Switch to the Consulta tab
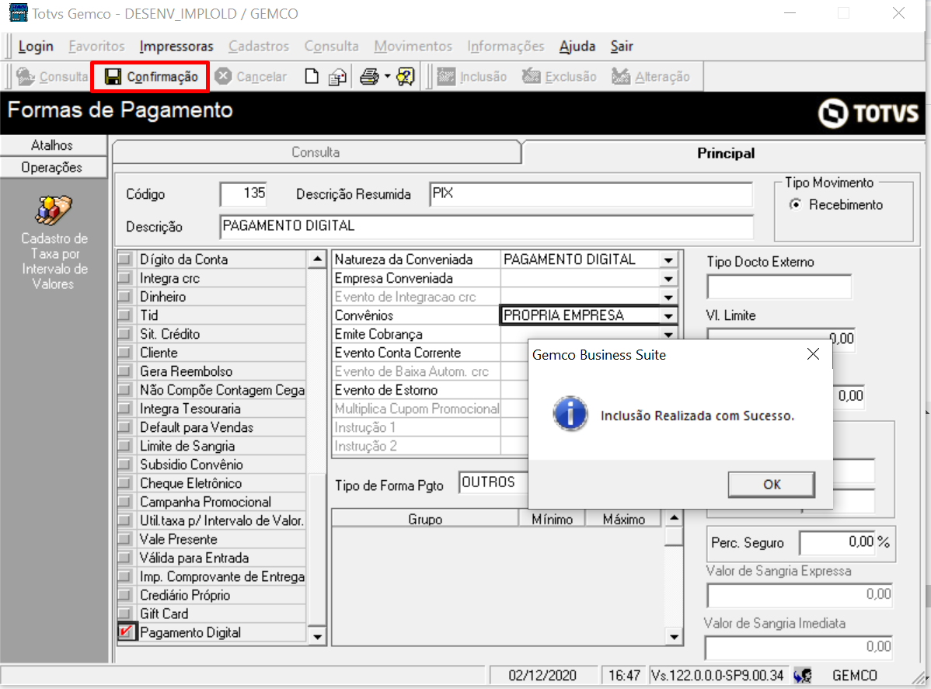This screenshot has width=931, height=689. point(316,152)
